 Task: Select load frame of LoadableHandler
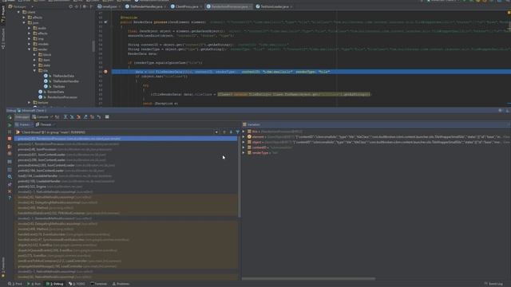click(126, 176)
